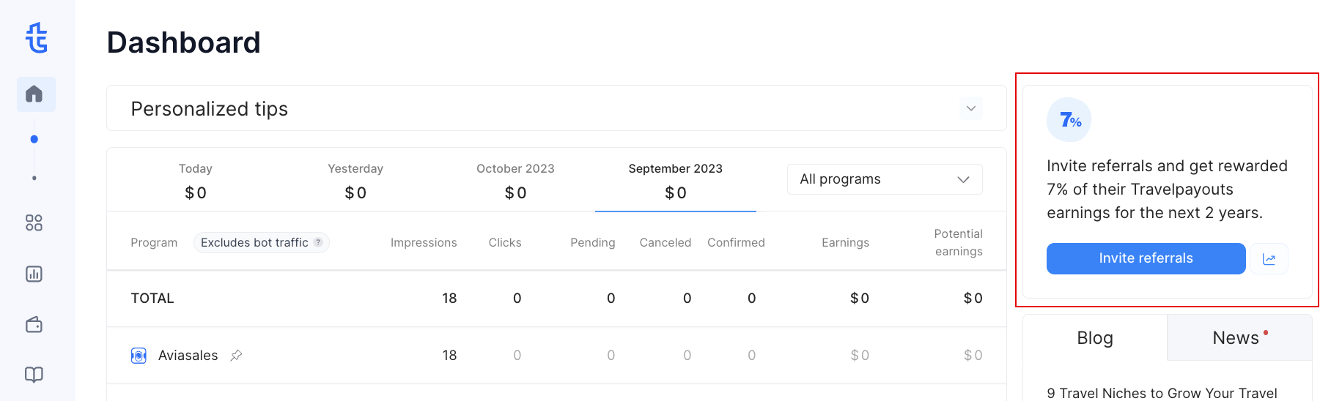Click the 7% referral badge icon
This screenshot has height=401, width=1331.
tap(1069, 120)
